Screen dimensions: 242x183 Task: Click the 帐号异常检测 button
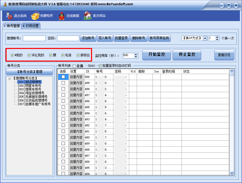click(159, 38)
